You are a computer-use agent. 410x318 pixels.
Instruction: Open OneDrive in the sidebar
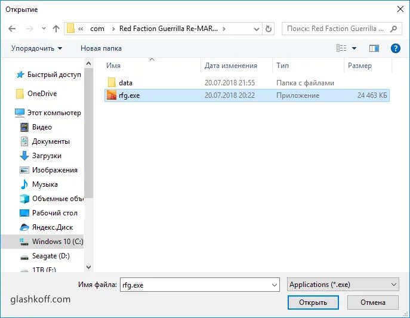36,94
